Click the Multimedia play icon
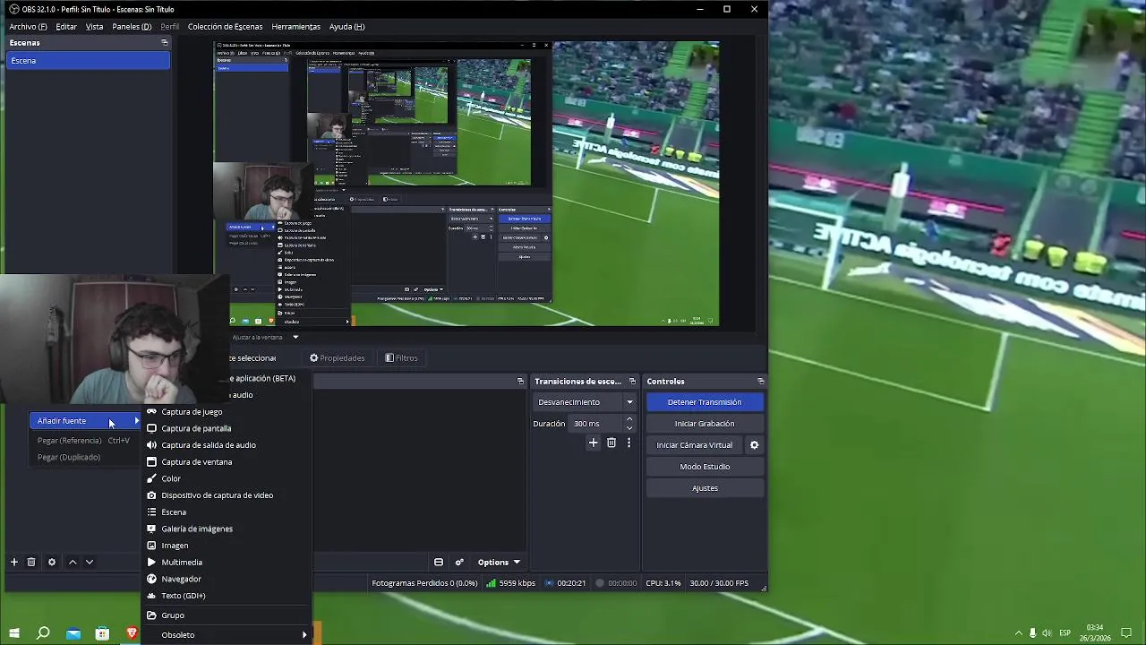Image resolution: width=1146 pixels, height=645 pixels. click(x=151, y=563)
